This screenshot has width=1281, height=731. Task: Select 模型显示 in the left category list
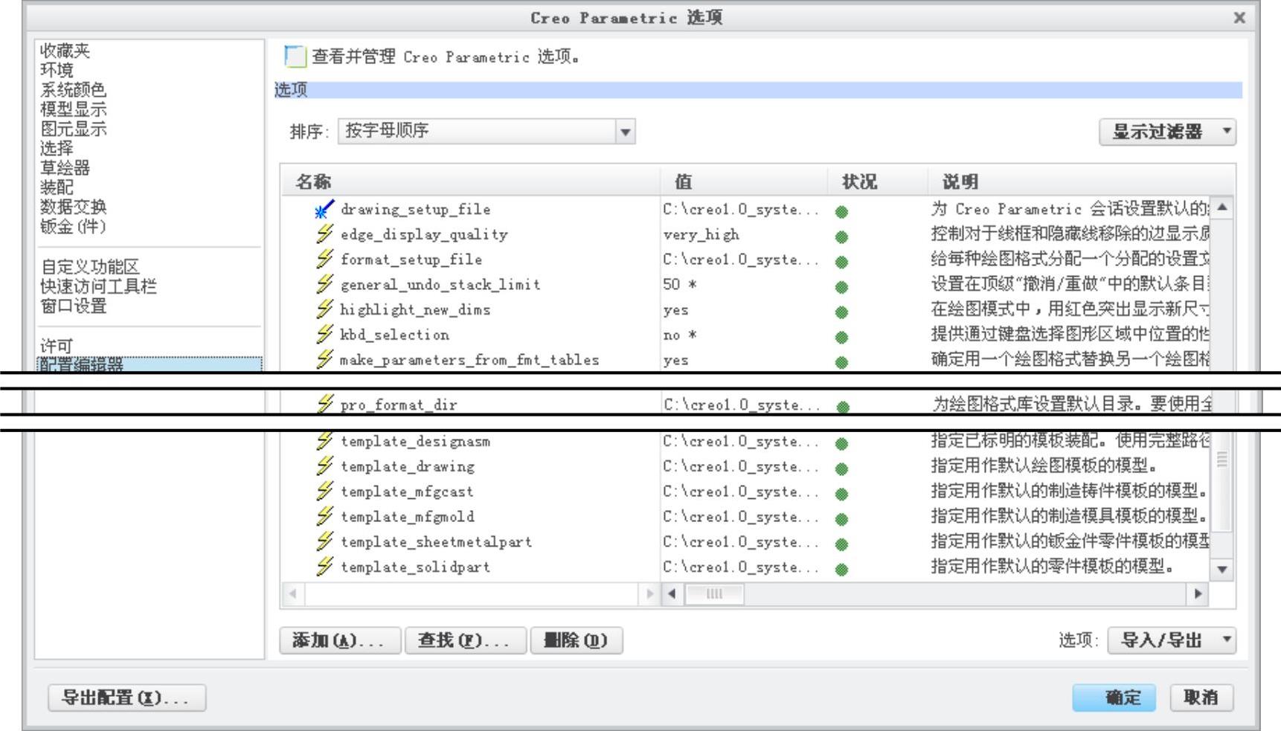click(73, 109)
